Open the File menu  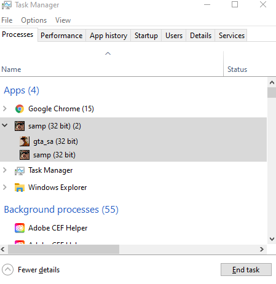click(7, 20)
